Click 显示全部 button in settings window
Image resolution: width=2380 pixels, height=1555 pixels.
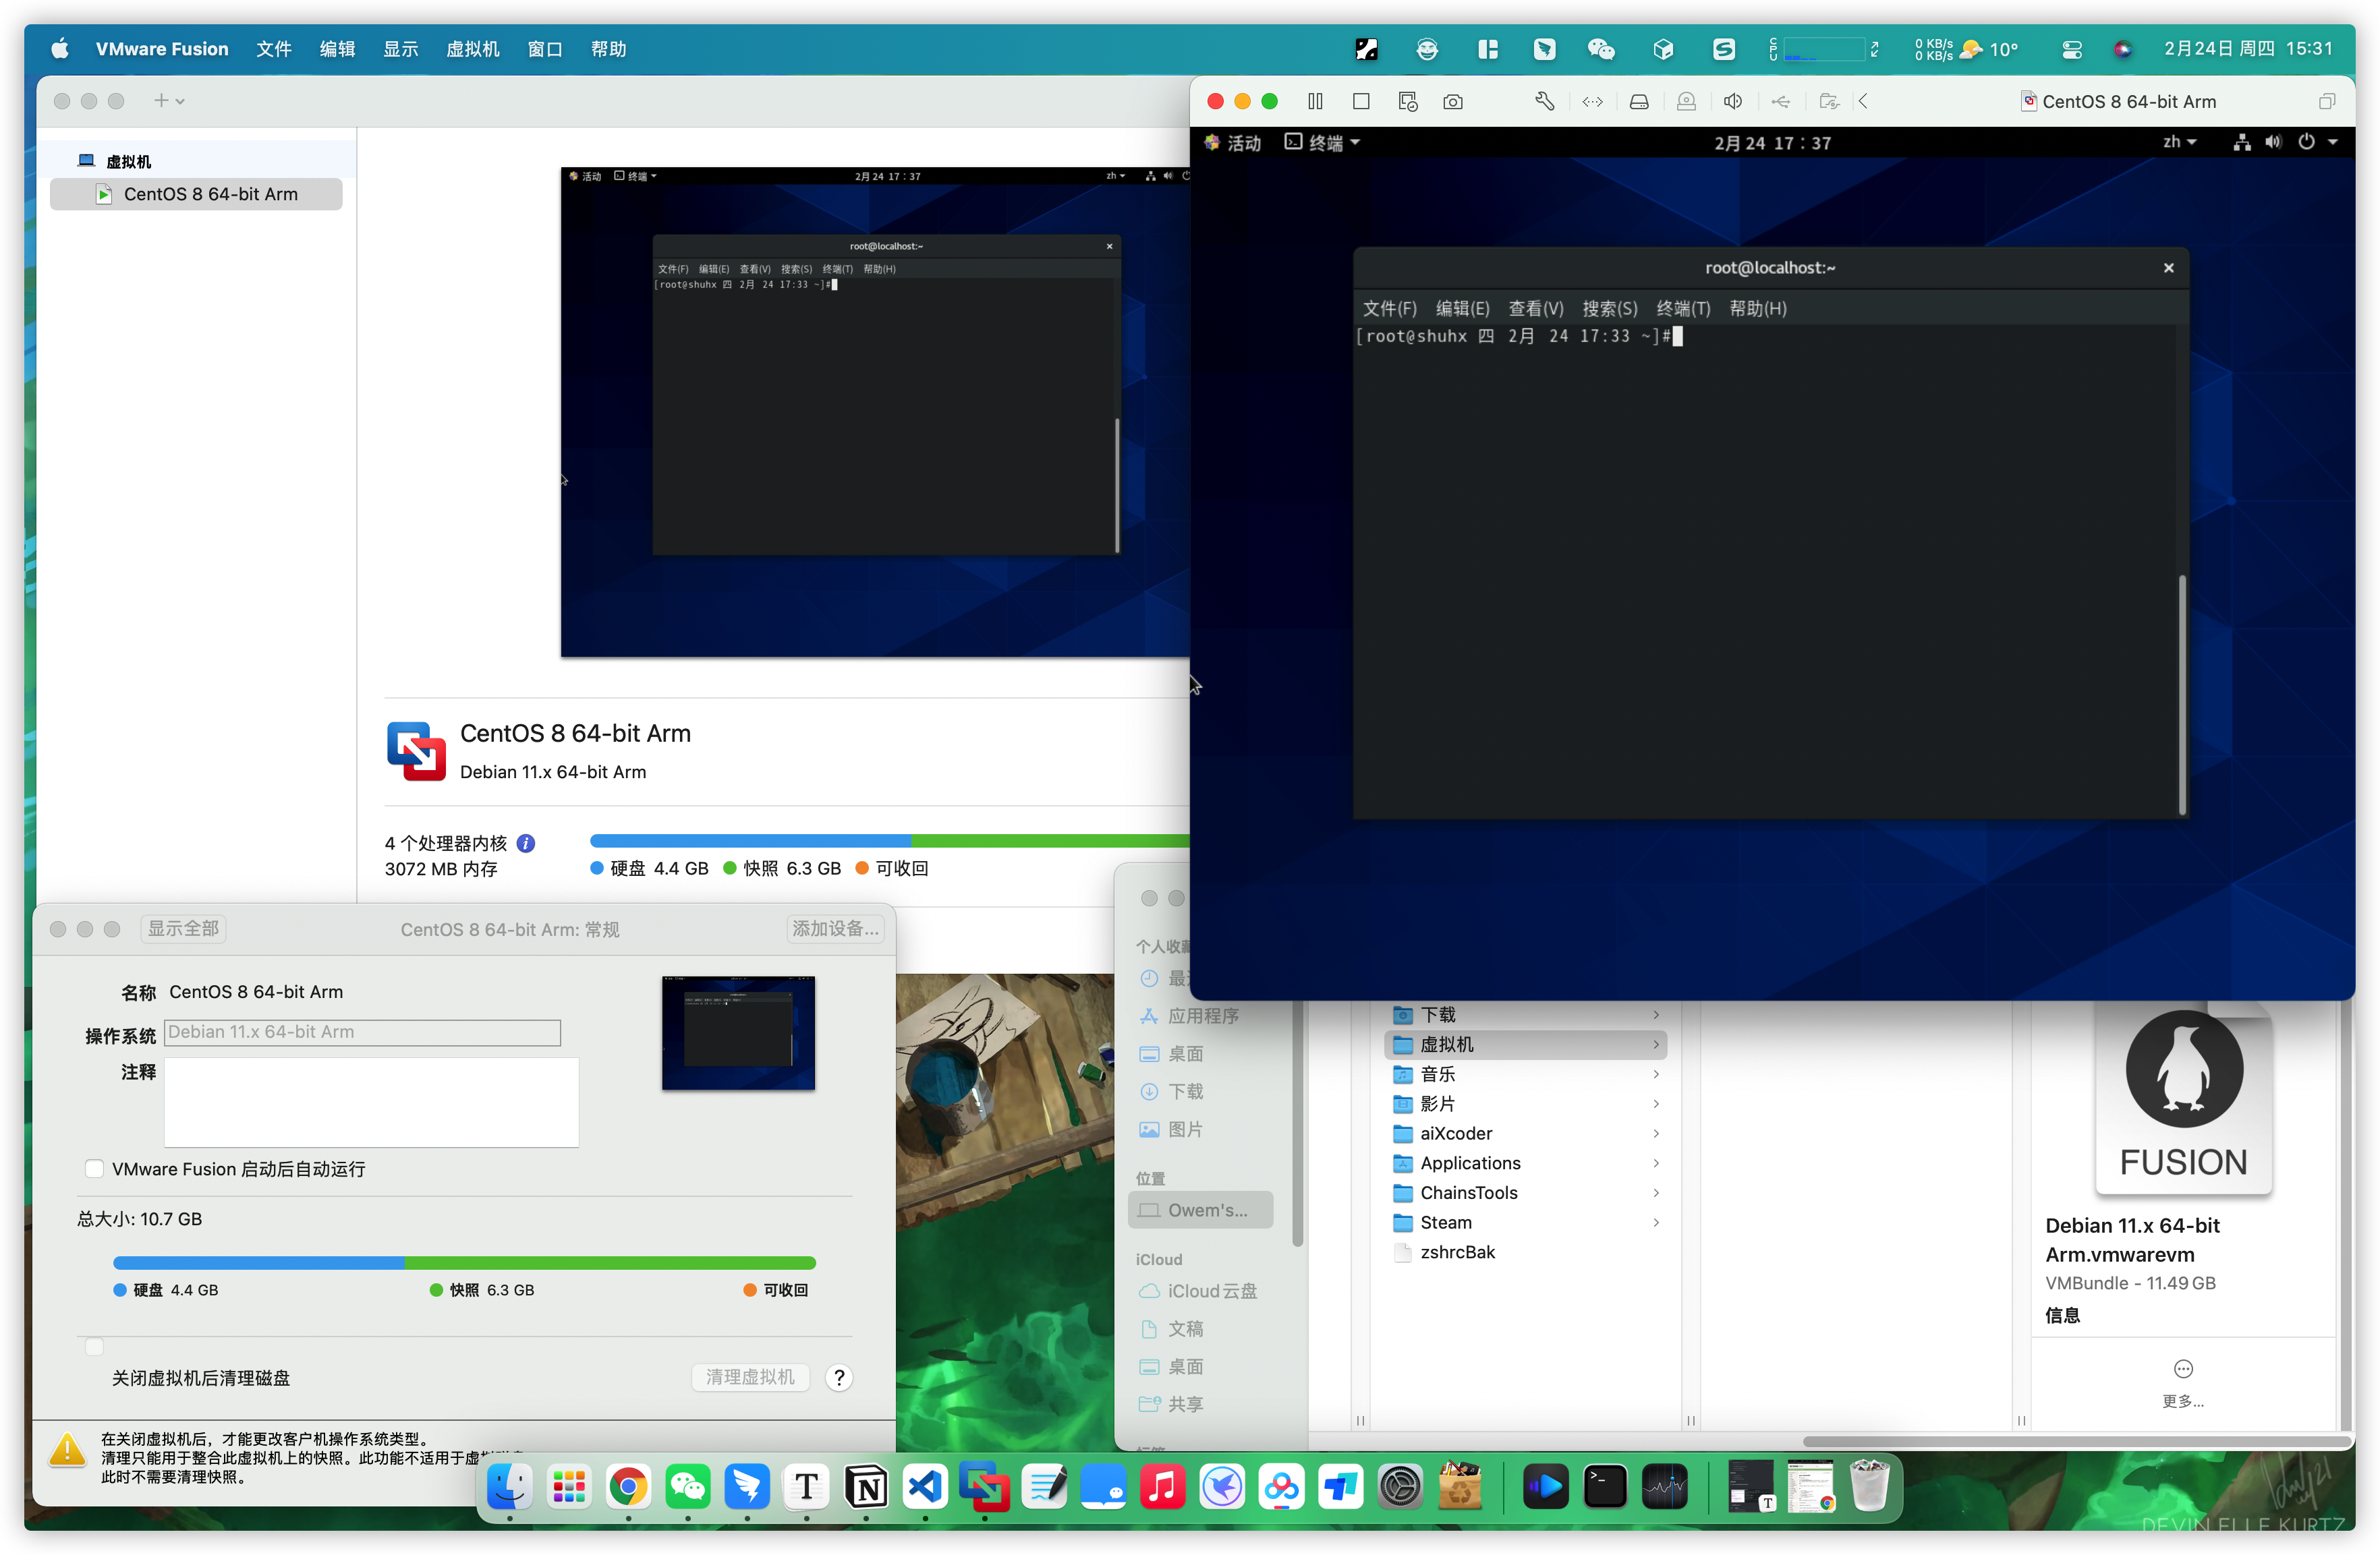pos(183,929)
